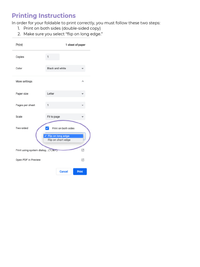Viewport: 200px width, 267px height.
Task: Expand the Pages per sheet dropdown
Action: click(65, 105)
